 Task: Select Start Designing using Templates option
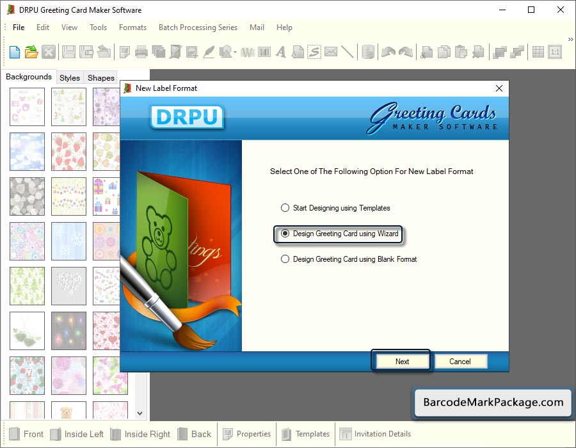(335, 208)
